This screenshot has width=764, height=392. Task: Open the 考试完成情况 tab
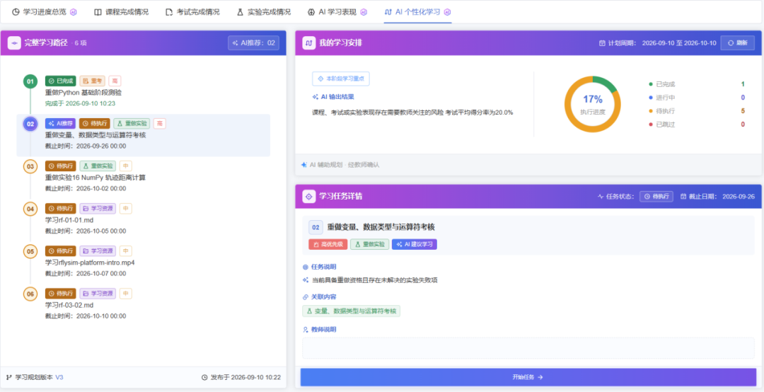[x=192, y=12]
